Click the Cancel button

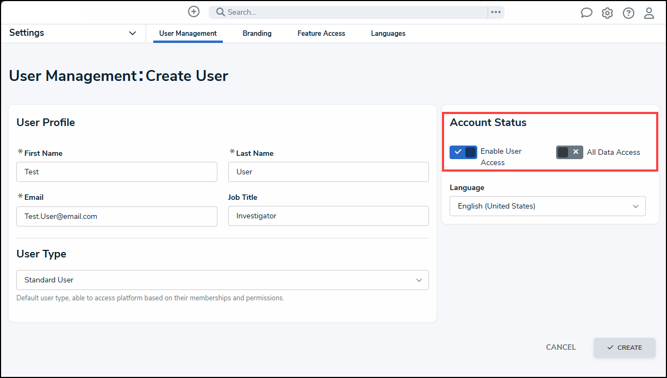tap(561, 347)
